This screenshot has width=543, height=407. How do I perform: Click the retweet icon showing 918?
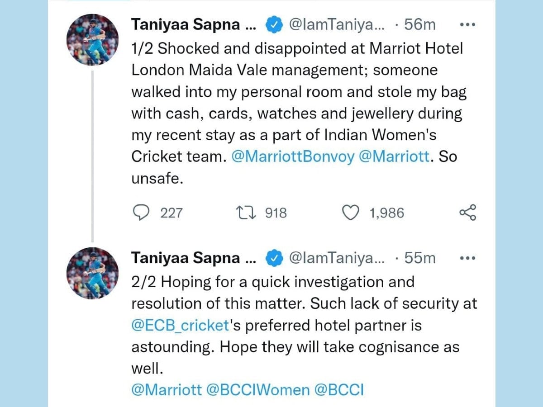coord(248,213)
